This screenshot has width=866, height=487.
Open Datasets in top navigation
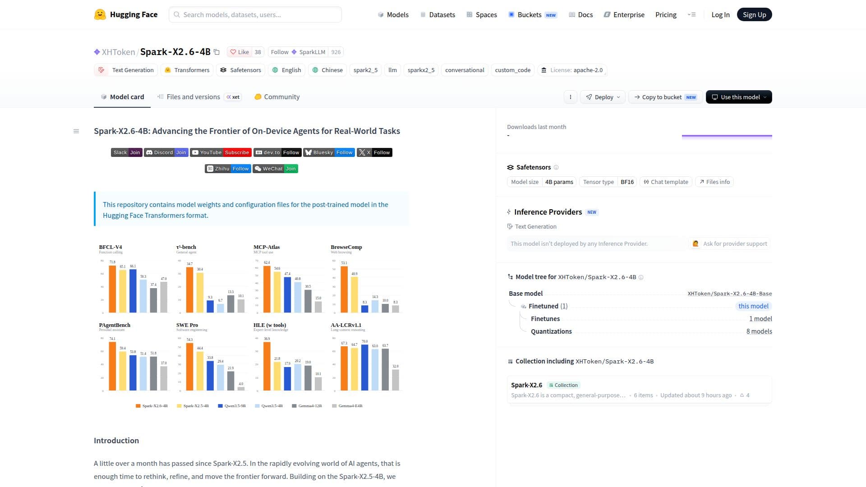pos(438,15)
